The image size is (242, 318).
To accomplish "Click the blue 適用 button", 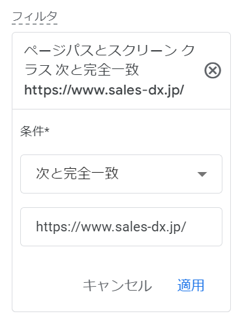I will click(x=190, y=285).
